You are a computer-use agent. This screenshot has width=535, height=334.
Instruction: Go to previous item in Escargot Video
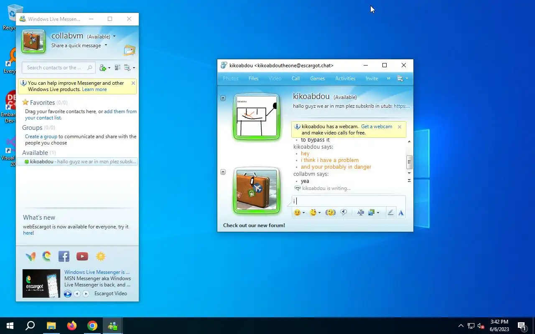77,294
